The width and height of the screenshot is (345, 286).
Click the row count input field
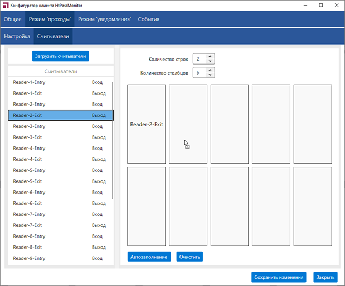(199, 59)
